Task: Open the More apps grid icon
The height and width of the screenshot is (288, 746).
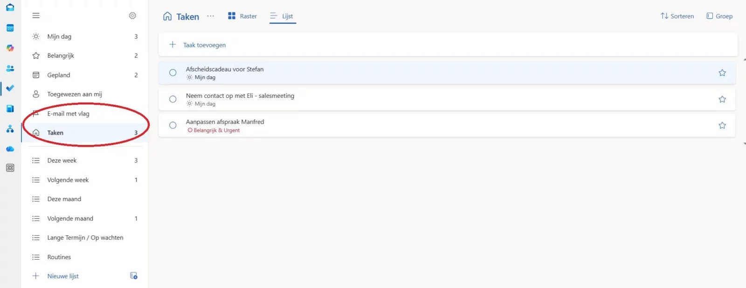Action: pos(10,168)
